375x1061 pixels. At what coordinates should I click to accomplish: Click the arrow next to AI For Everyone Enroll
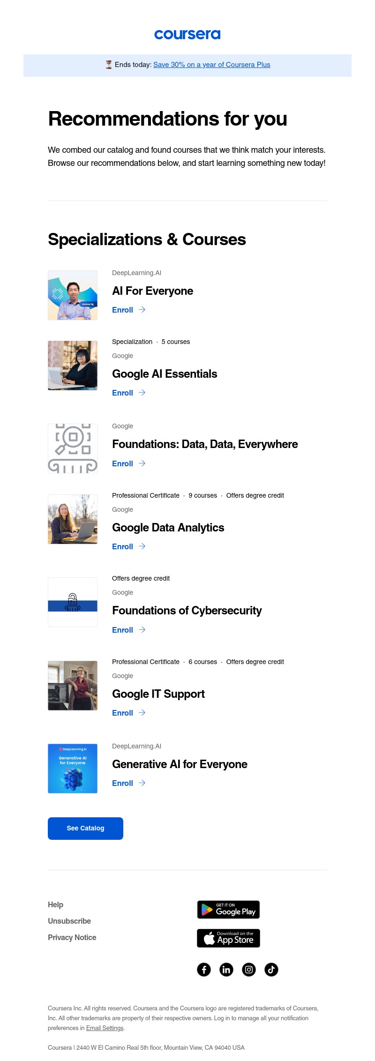pos(142,310)
